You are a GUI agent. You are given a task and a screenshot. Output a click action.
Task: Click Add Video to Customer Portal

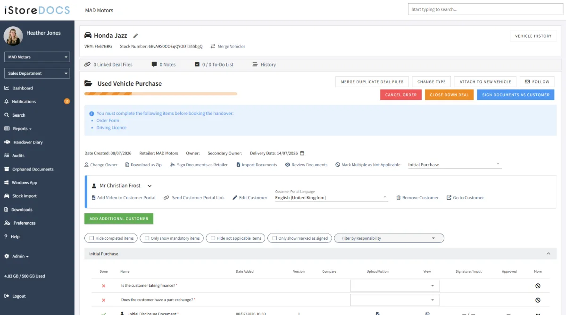click(x=123, y=198)
